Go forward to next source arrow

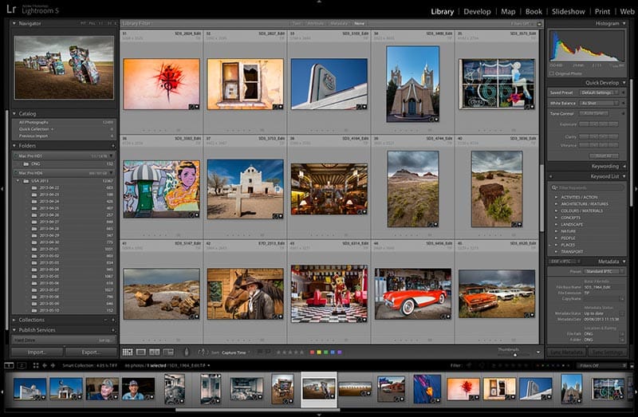click(x=53, y=365)
